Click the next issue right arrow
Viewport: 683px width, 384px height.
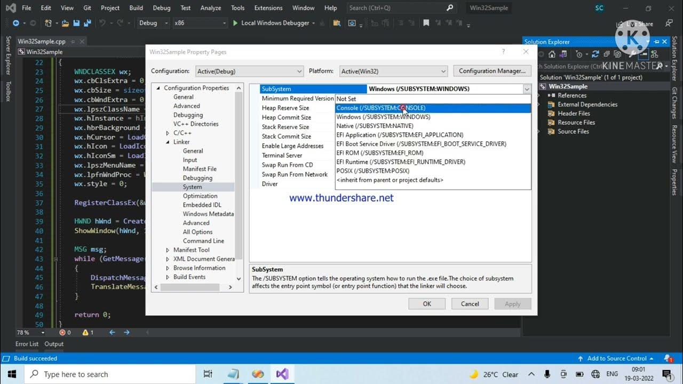click(126, 332)
